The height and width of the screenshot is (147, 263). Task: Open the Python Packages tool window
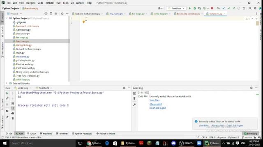pos(82,134)
